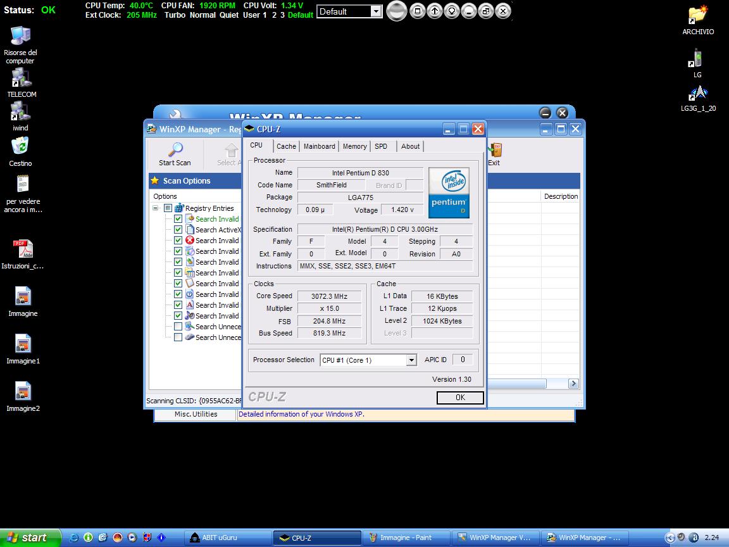The width and height of the screenshot is (729, 547).
Task: Click the 'MMX, SSE, SSE2, SSE3, EM64T' instructions field
Action: (x=385, y=266)
